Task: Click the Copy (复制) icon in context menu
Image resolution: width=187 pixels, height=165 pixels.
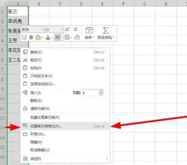Action: (25, 52)
